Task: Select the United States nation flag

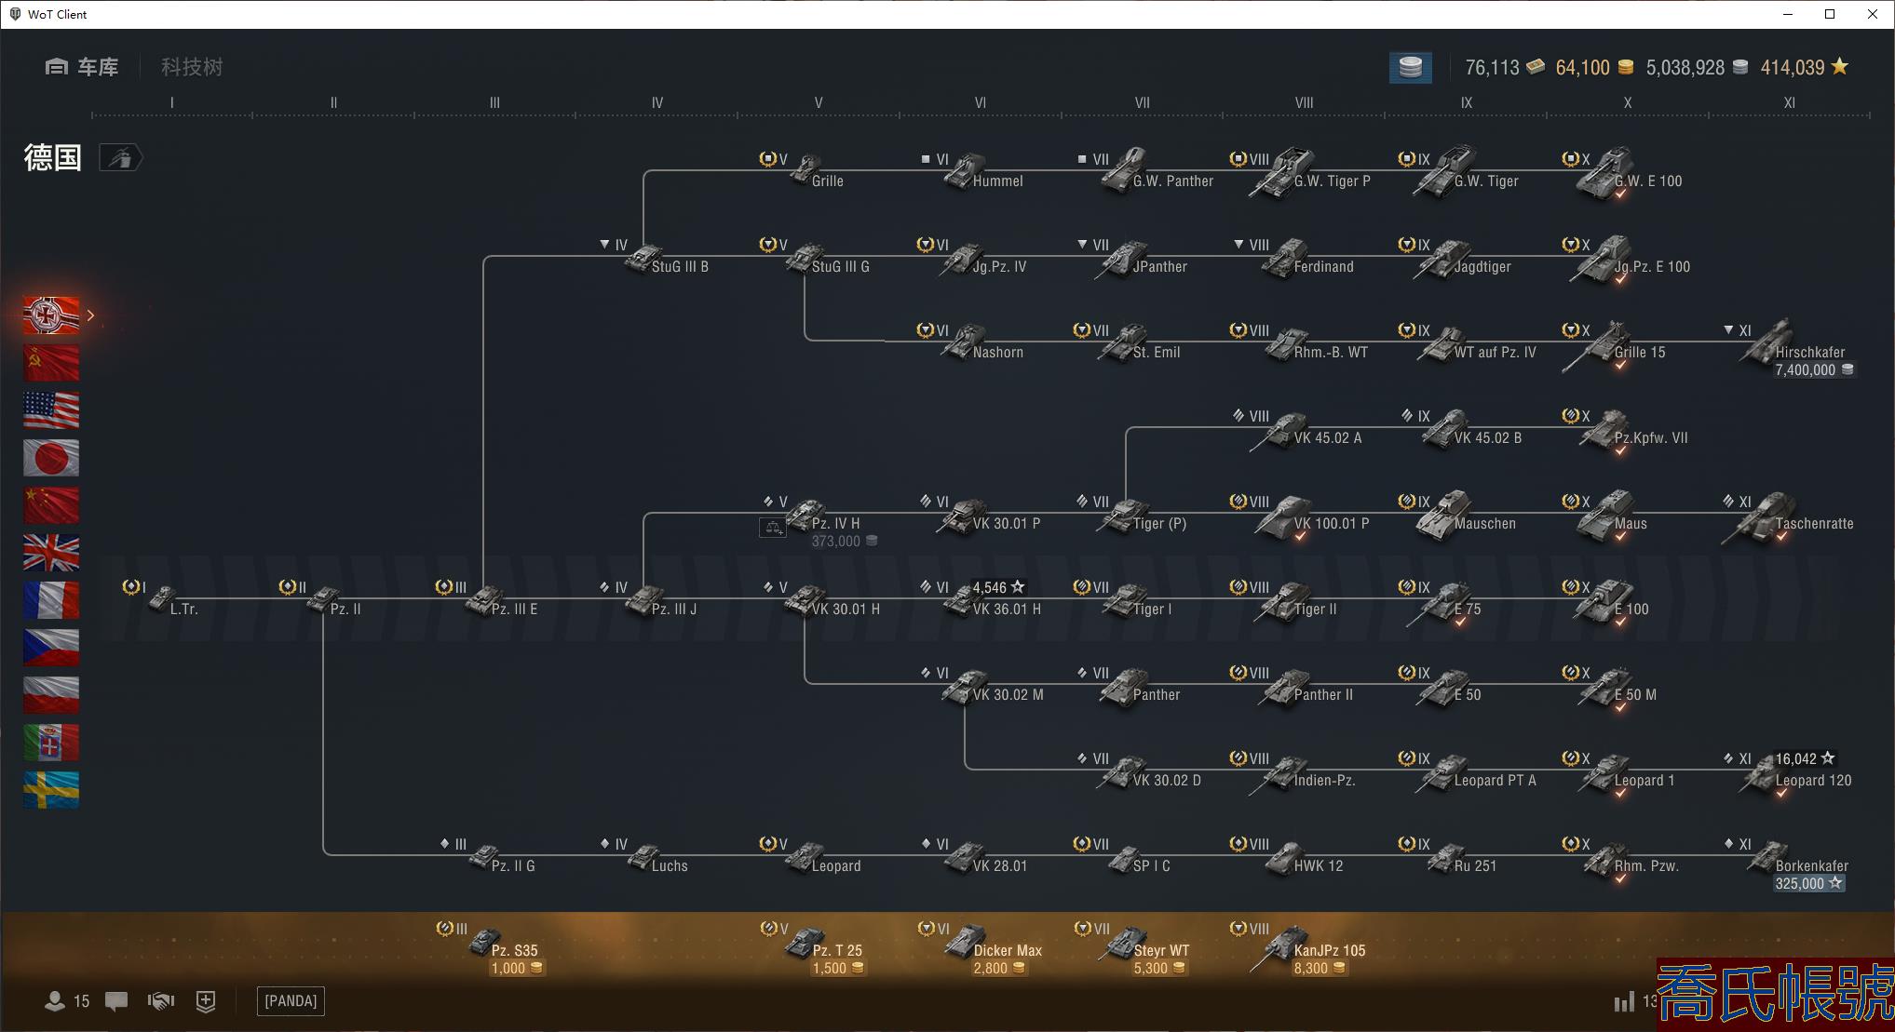Action: (x=51, y=410)
